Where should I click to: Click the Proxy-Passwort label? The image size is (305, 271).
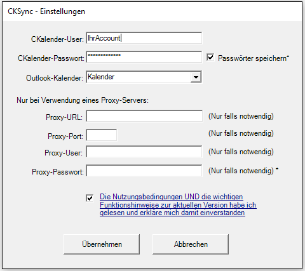[58, 171]
